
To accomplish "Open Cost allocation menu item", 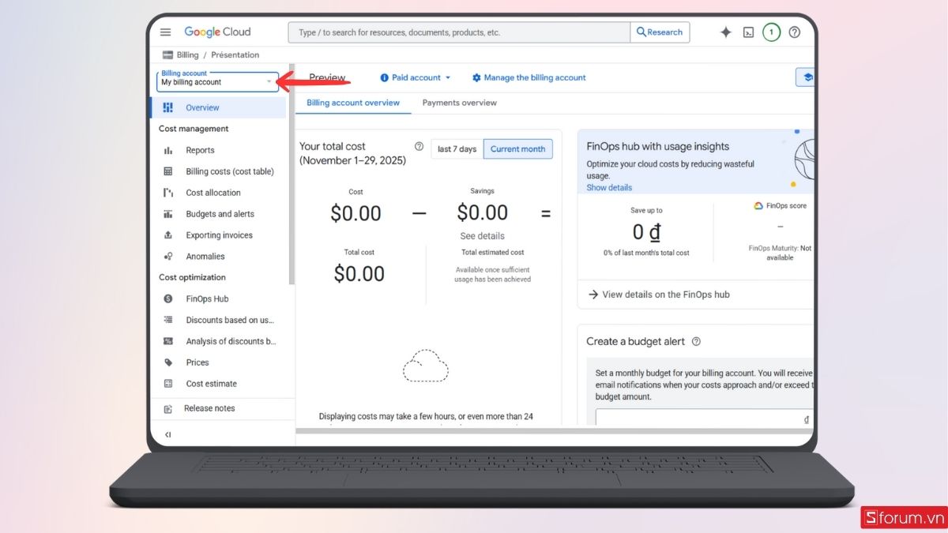I will [x=217, y=193].
